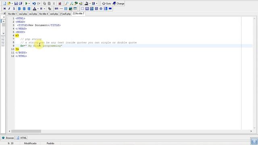Screen dimensions: 258x145
Task: Click the find next icon
Action: (72, 4)
